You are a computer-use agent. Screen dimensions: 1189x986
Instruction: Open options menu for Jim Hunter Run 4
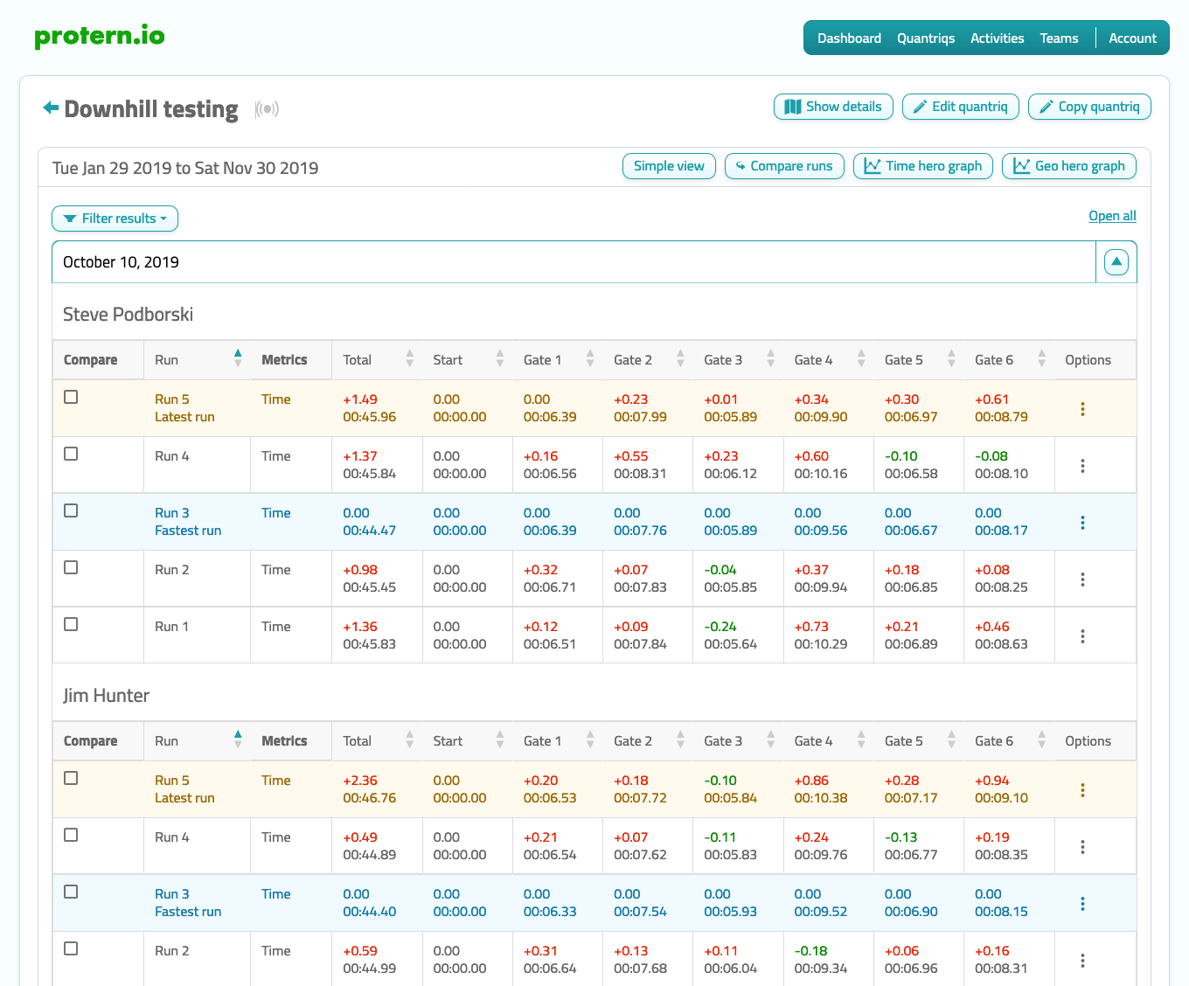click(1082, 847)
